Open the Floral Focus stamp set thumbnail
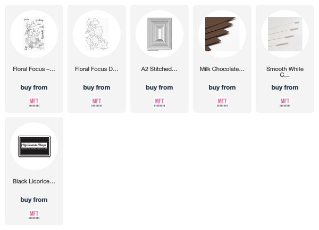The width and height of the screenshot is (319, 230). (34, 34)
